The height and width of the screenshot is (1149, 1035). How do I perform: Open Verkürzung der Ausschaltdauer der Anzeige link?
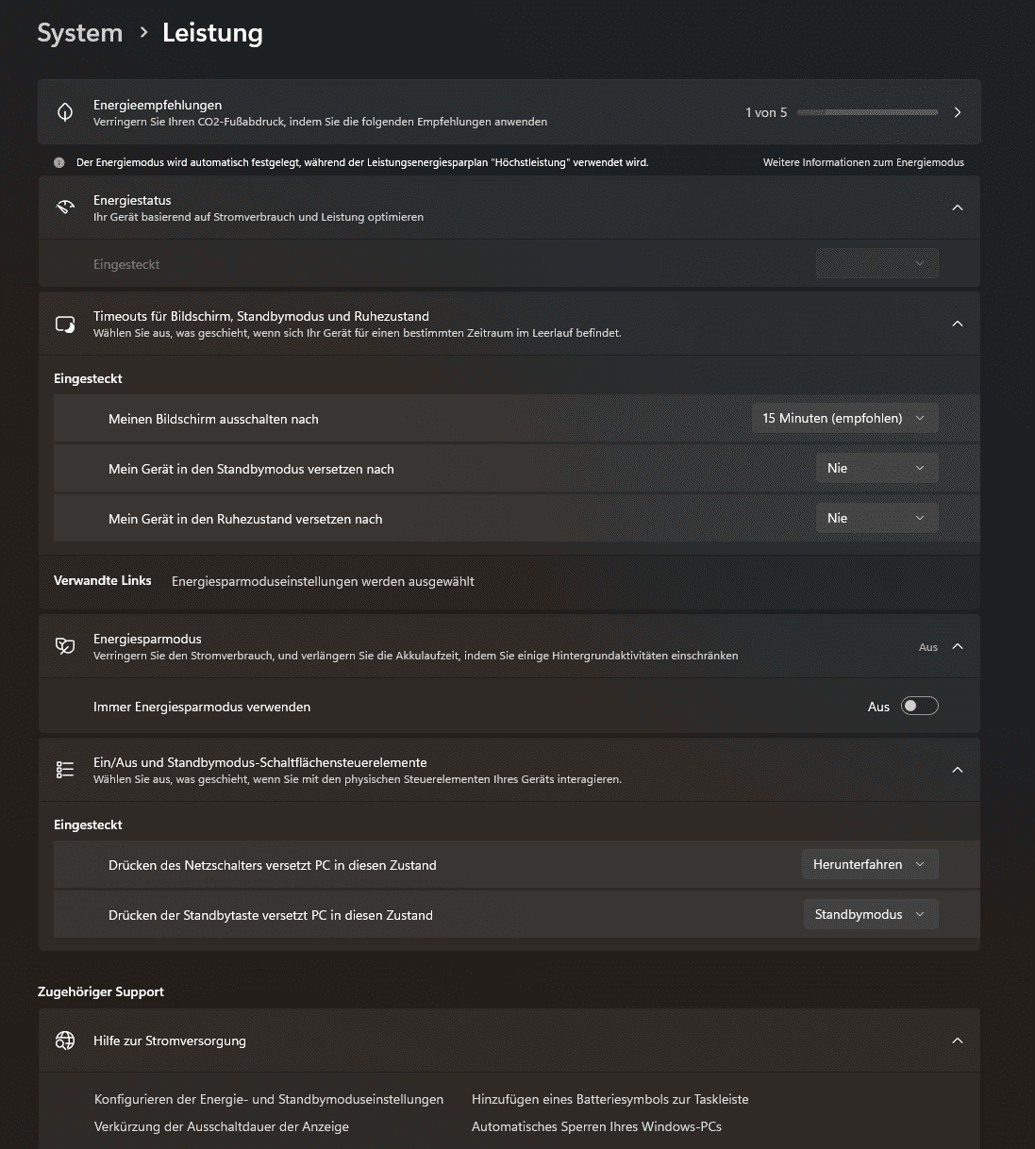tap(222, 1126)
